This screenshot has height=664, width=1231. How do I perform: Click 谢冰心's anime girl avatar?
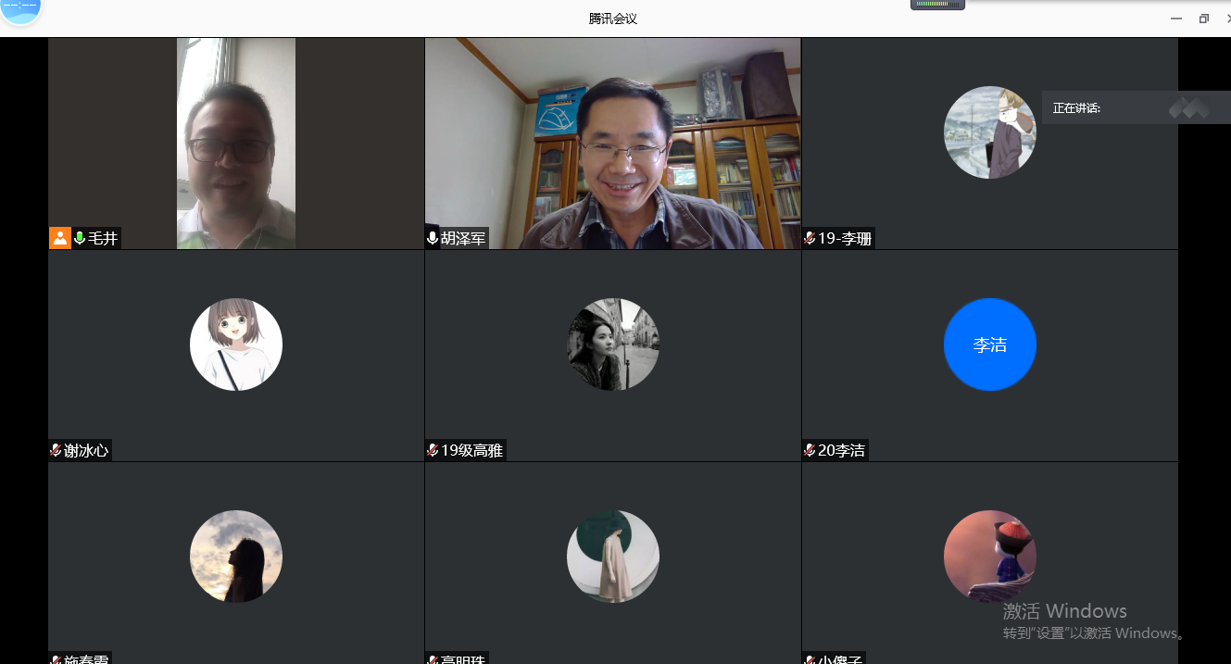[236, 345]
